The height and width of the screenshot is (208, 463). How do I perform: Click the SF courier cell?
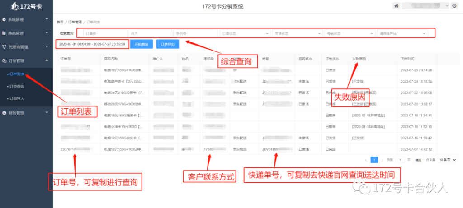pyautogui.click(x=235, y=70)
